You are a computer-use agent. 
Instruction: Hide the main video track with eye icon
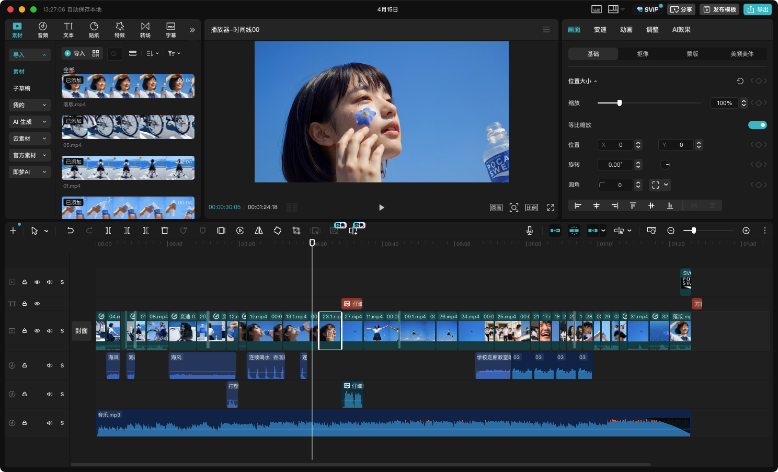37,331
